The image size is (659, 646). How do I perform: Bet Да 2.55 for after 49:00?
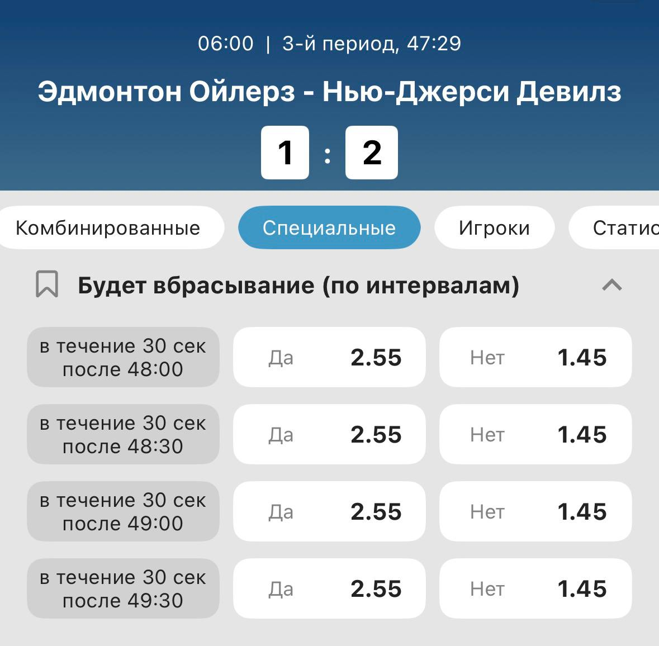329,512
